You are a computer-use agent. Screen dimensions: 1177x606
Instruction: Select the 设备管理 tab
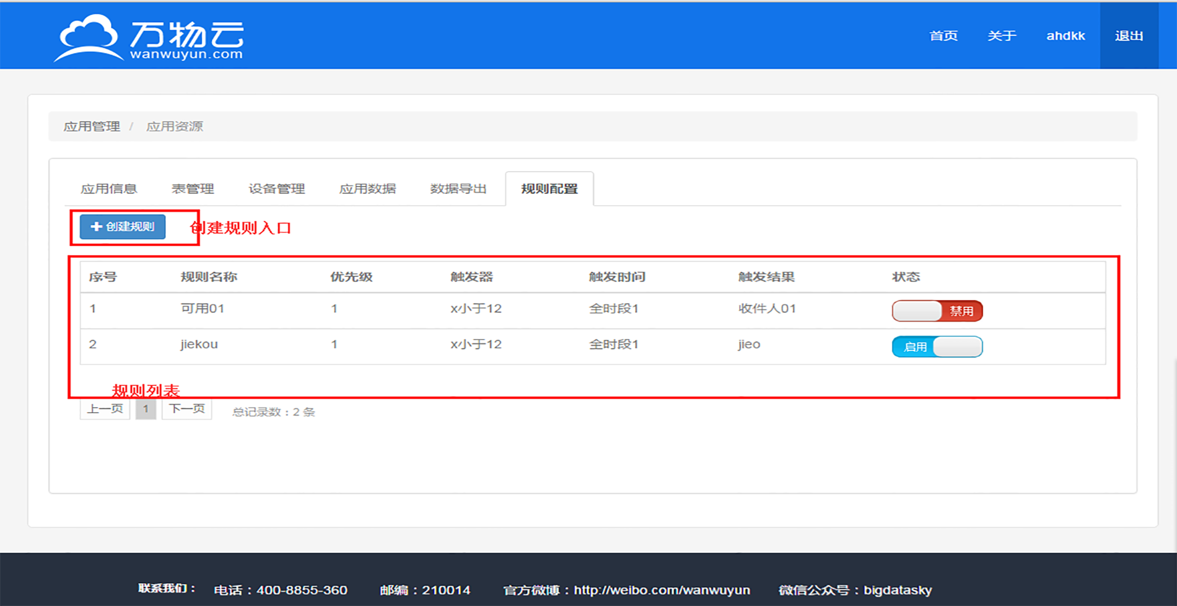(x=276, y=189)
